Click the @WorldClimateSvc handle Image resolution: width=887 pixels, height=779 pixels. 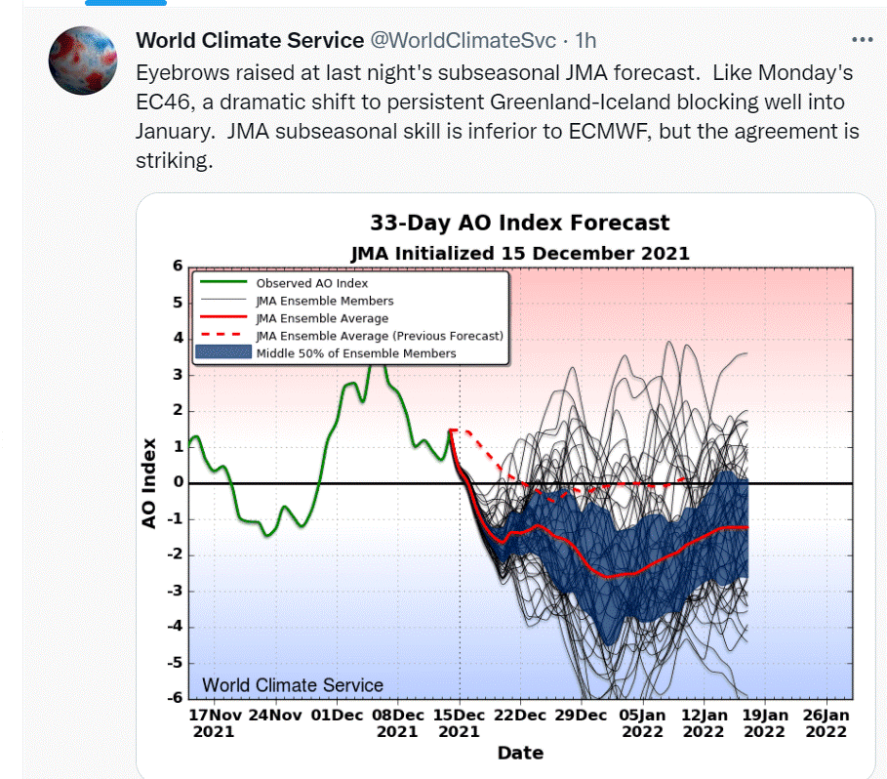[464, 40]
